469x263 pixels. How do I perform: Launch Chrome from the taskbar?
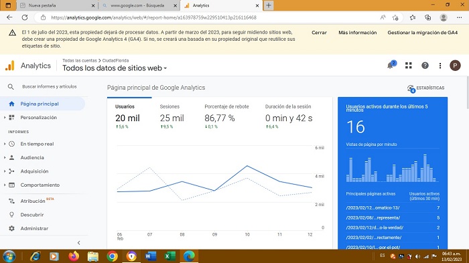[x=112, y=256]
